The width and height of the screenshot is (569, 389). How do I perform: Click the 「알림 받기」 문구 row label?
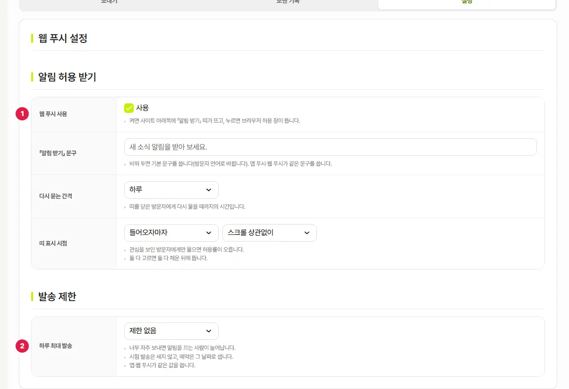coord(58,153)
